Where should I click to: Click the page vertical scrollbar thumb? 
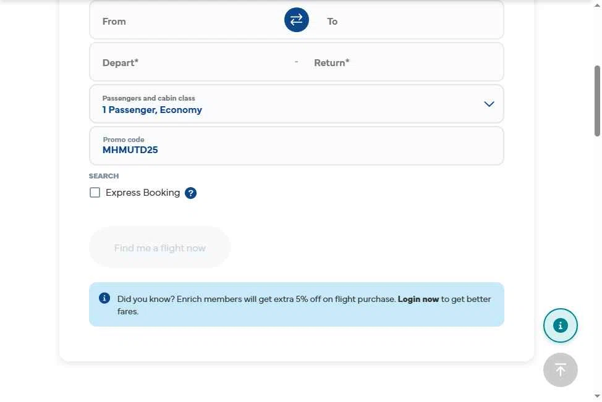pyautogui.click(x=597, y=101)
